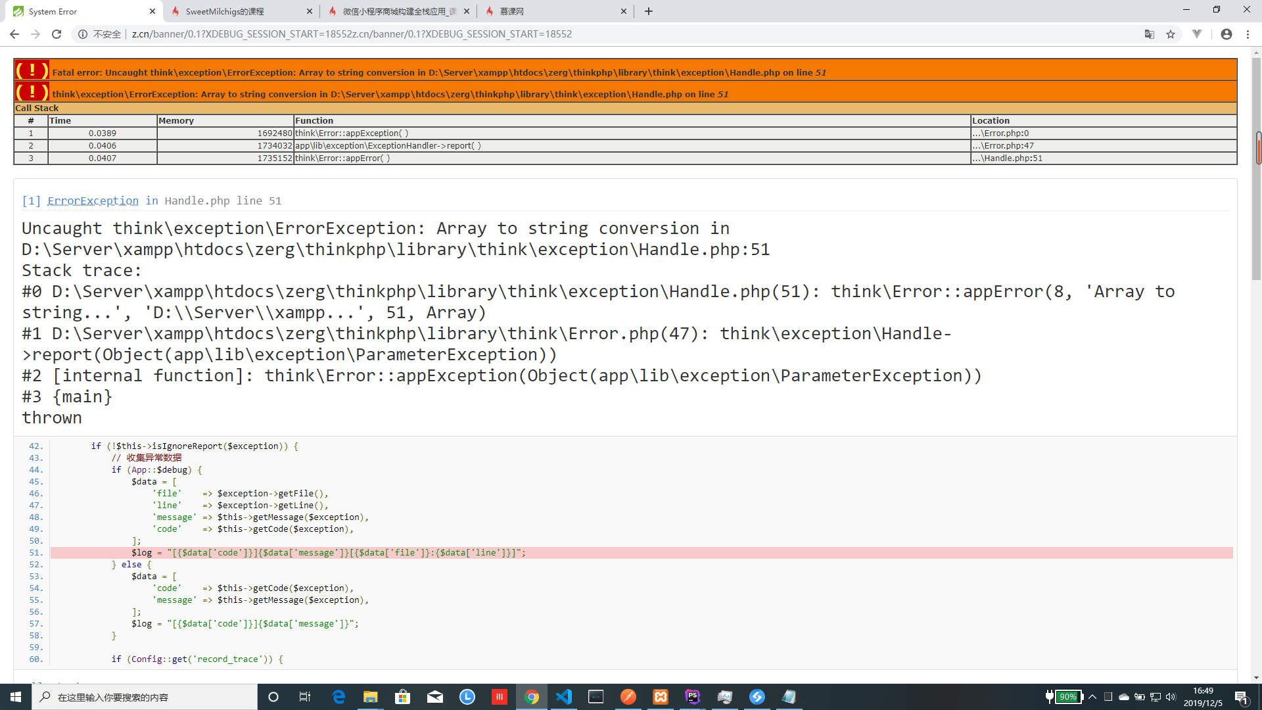
Task: Open the monitor chart app on the taskbar
Action: pyautogui.click(x=725, y=697)
